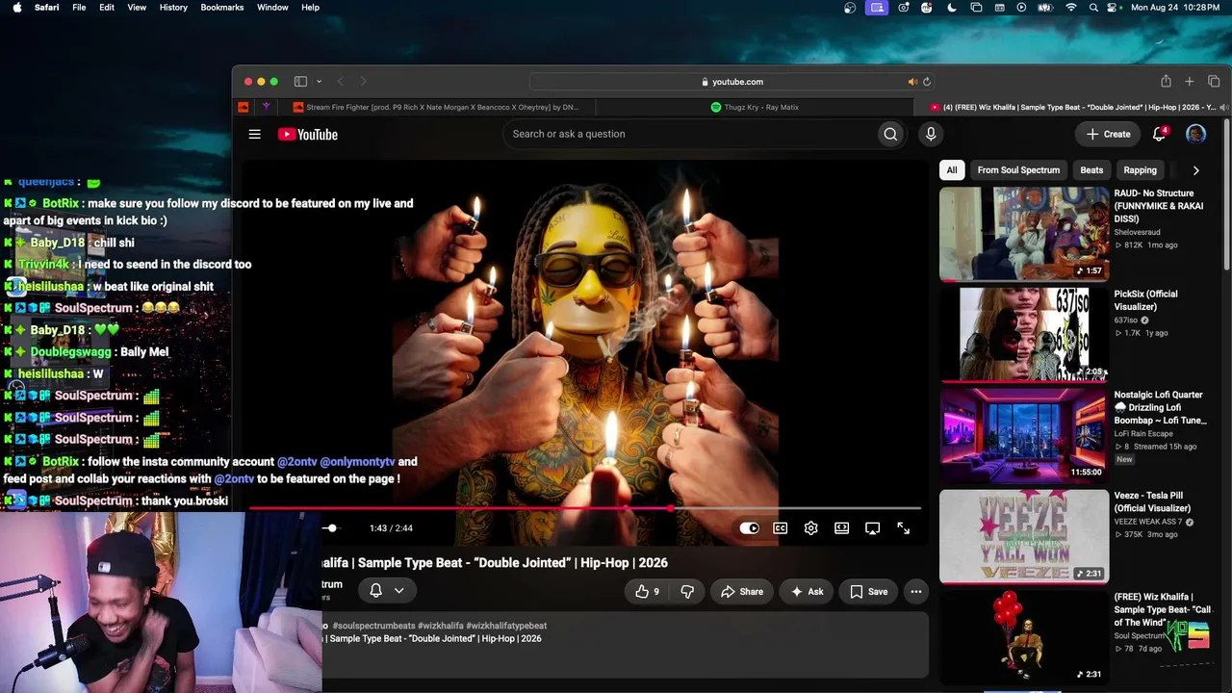
Task: Like the Double Jointed video
Action: click(x=648, y=592)
